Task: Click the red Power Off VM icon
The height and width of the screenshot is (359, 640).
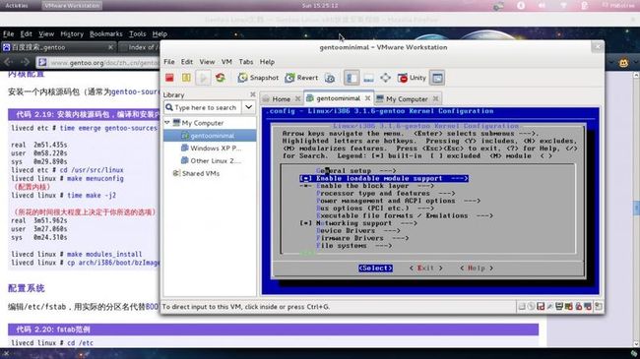Action: click(x=169, y=78)
